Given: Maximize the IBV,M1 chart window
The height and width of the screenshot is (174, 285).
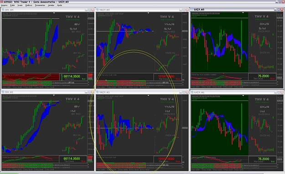Looking at the screenshot, I should [x=90, y=92].
